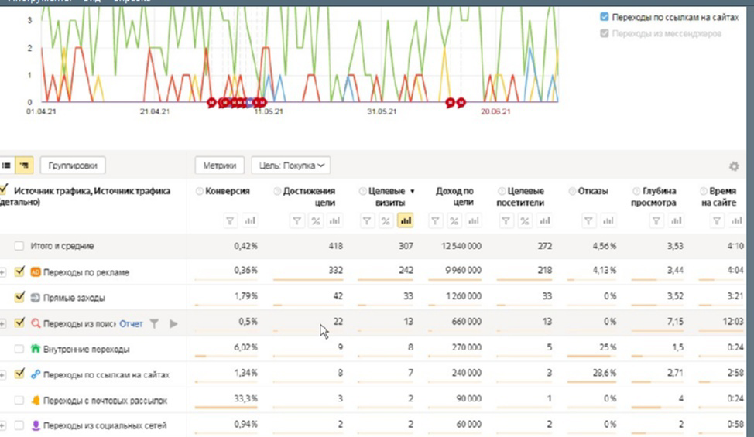Select tree view mode icon
Viewport: 754px width, 437px height.
point(24,166)
